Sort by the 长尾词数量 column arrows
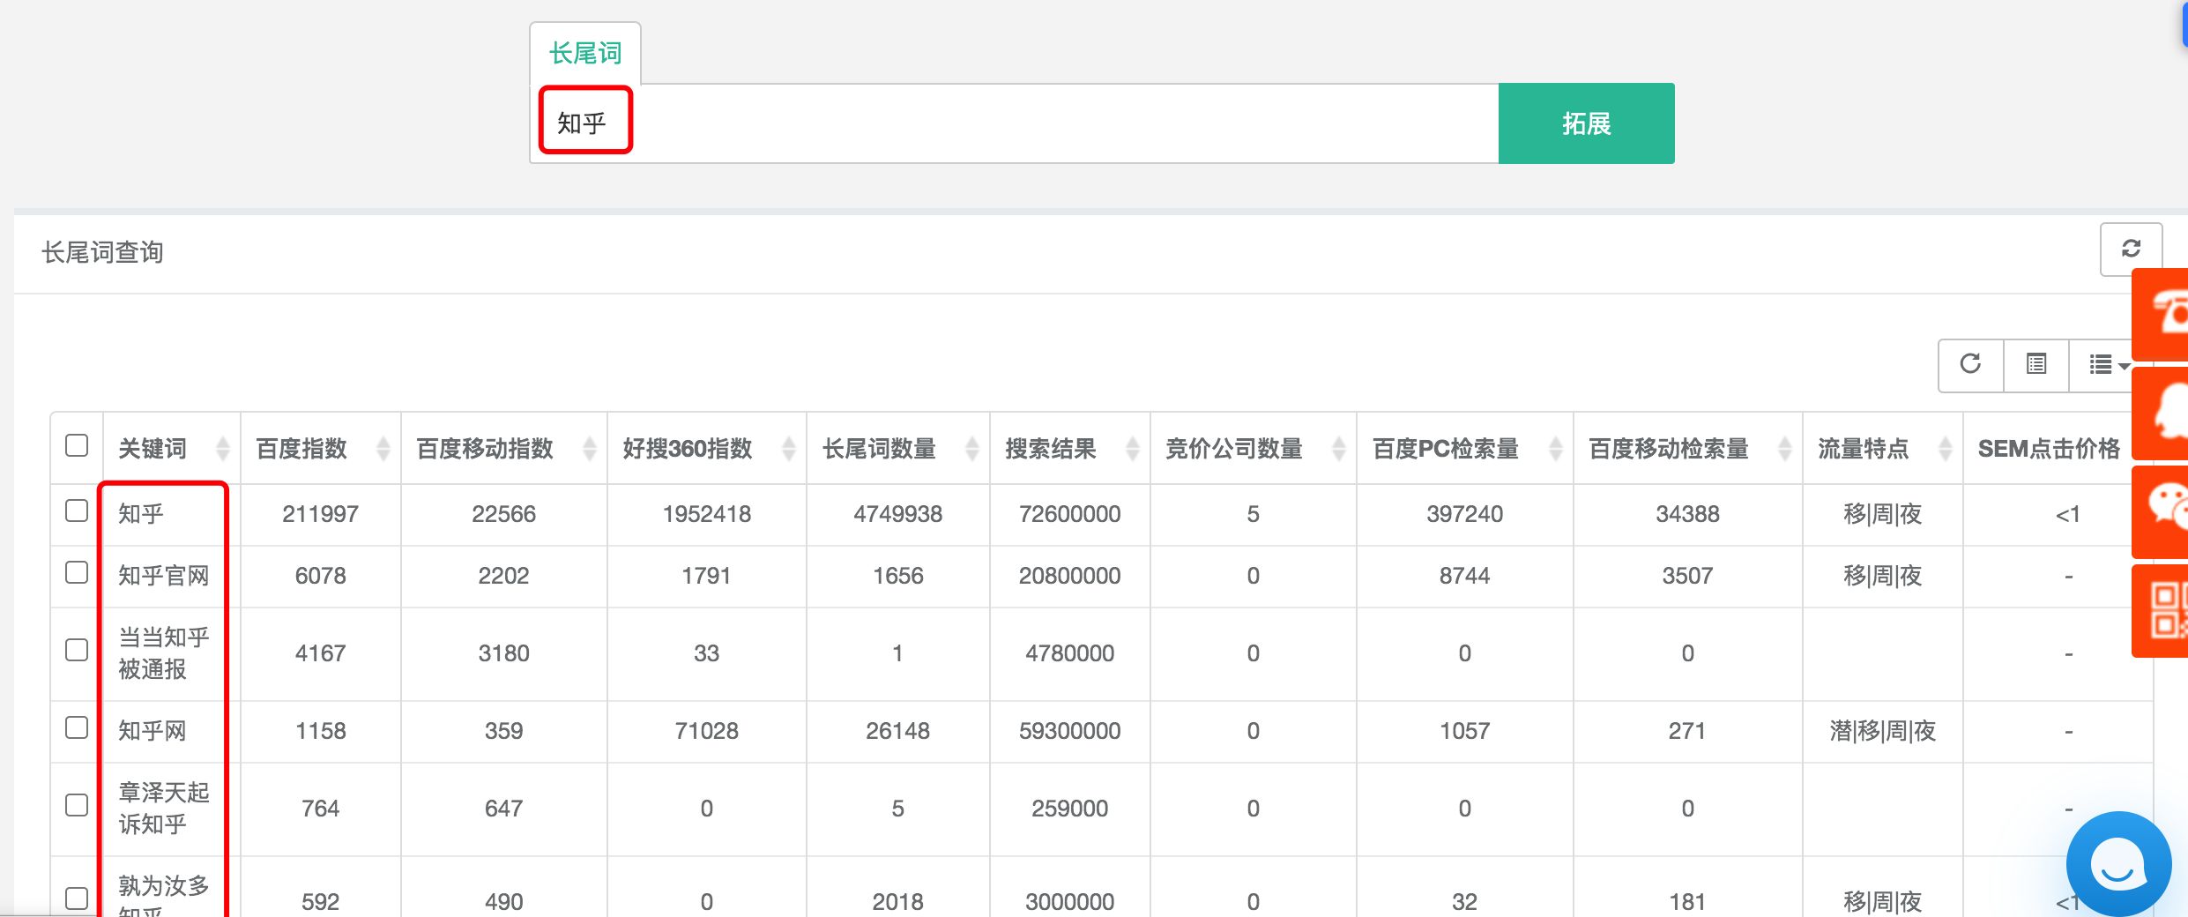This screenshot has width=2188, height=917. (x=972, y=449)
